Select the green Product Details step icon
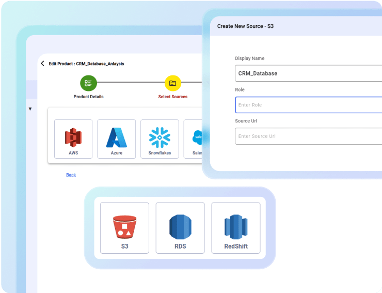The width and height of the screenshot is (382, 293). tap(88, 83)
